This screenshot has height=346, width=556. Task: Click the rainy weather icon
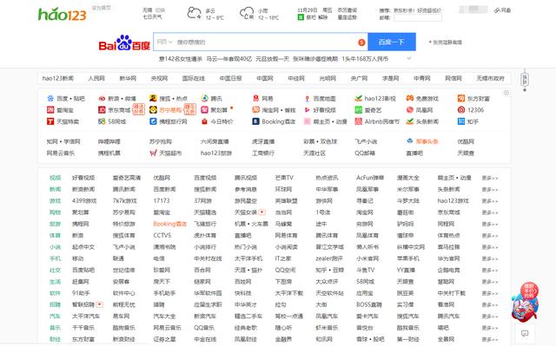247,14
